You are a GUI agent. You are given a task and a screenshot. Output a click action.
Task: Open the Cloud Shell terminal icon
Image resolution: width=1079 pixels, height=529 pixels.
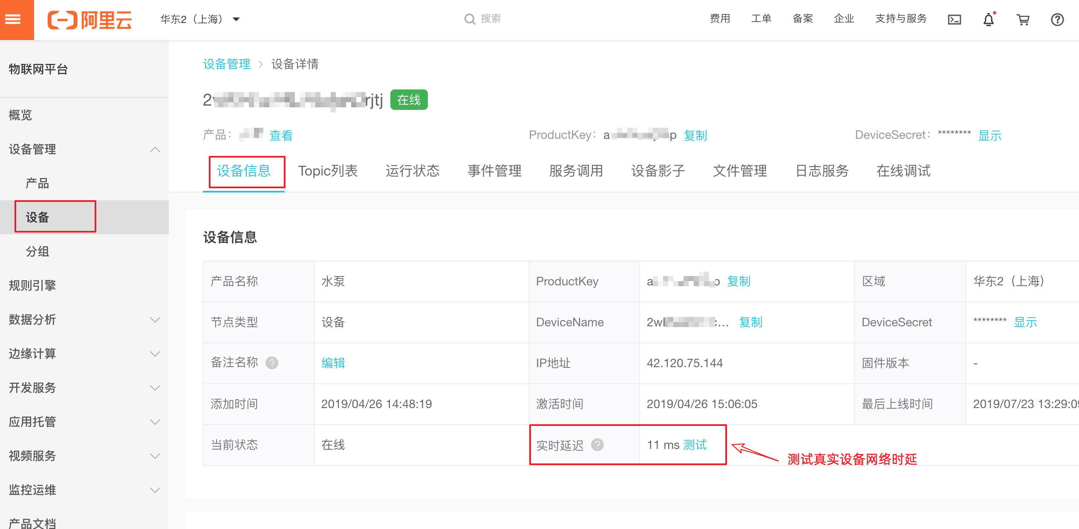point(954,20)
